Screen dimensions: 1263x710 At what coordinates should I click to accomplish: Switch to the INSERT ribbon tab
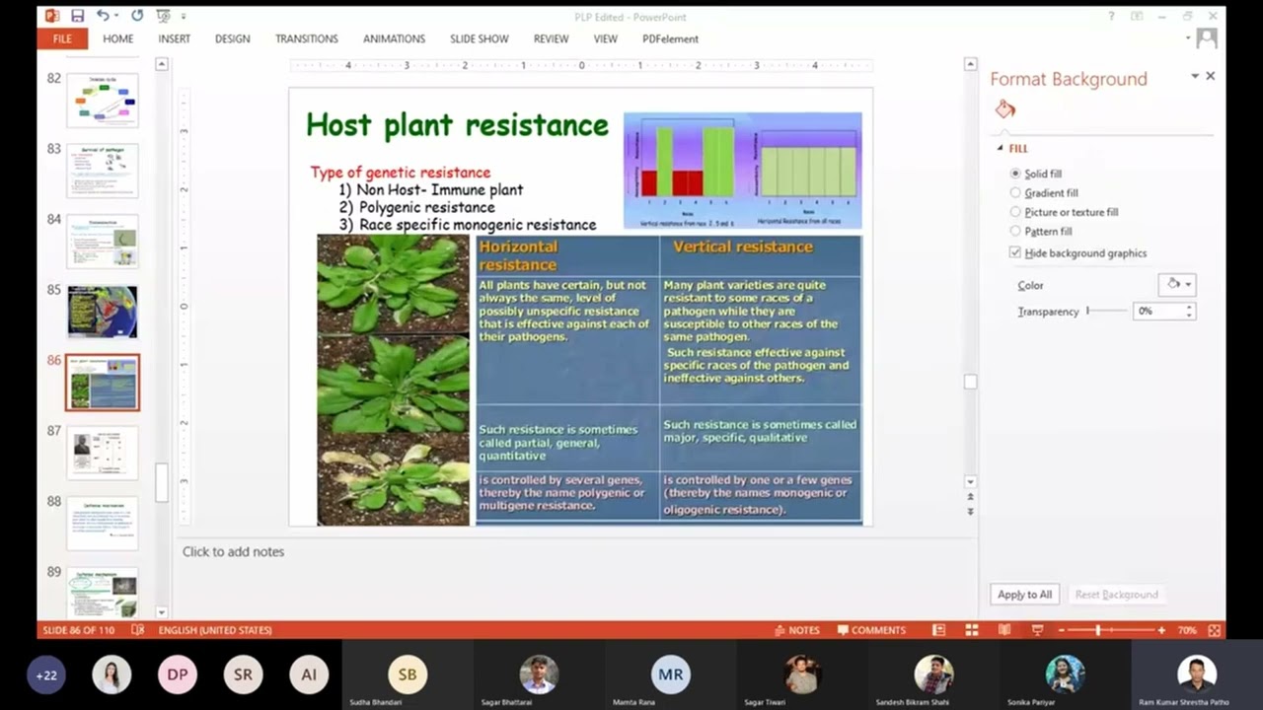coord(175,38)
